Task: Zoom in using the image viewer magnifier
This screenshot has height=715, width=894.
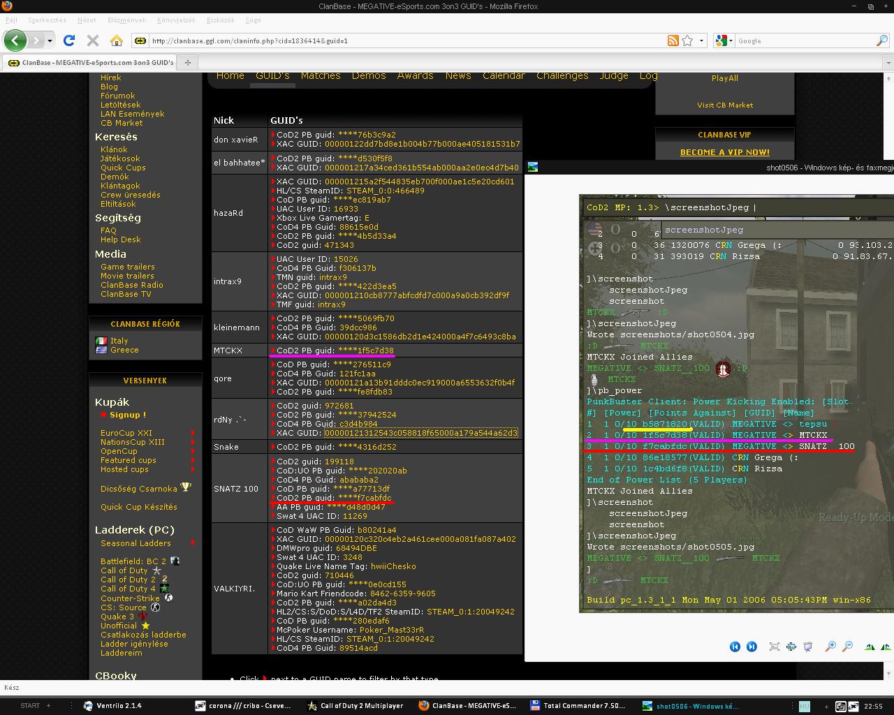Action: [830, 647]
